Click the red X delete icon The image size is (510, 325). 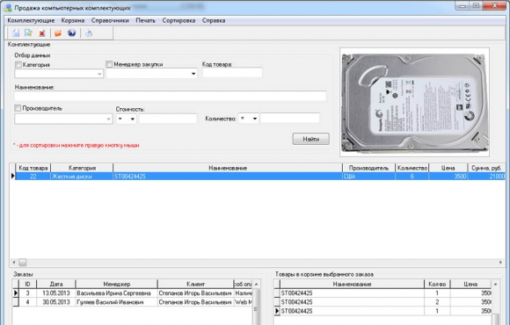[42, 33]
